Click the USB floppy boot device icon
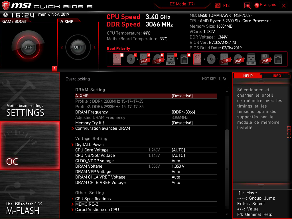Viewport: 292px width, 219px height. click(265, 59)
